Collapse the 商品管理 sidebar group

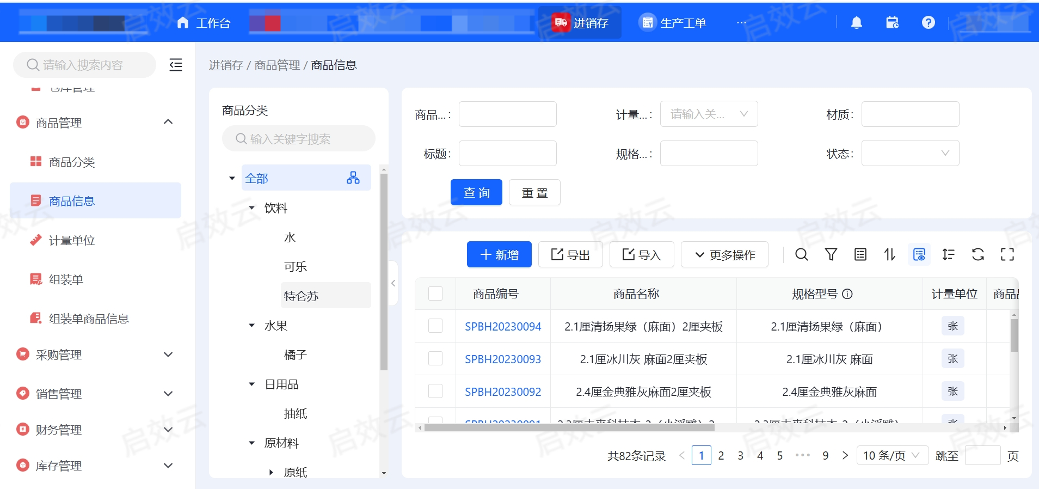point(168,122)
